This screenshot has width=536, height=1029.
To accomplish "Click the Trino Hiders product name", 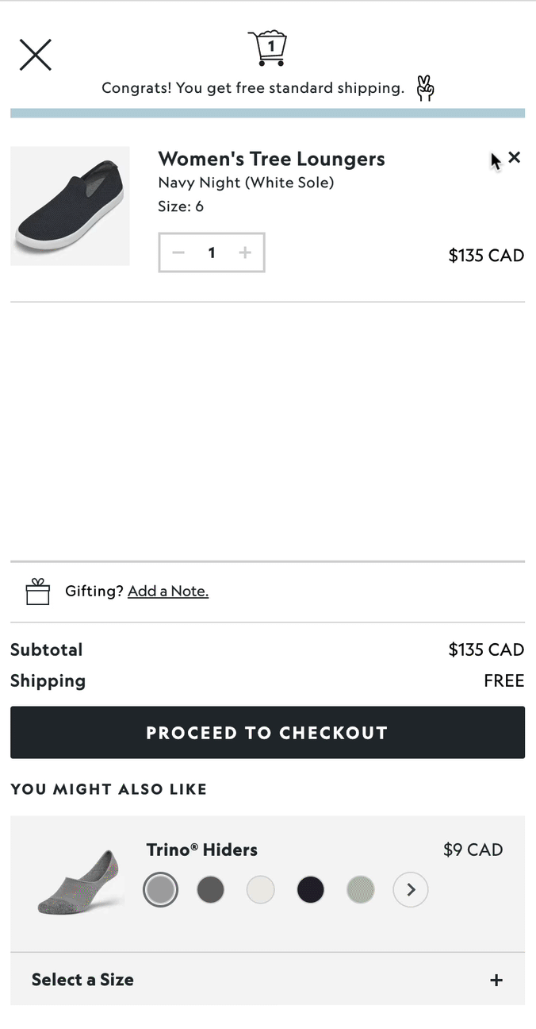I will pos(201,850).
